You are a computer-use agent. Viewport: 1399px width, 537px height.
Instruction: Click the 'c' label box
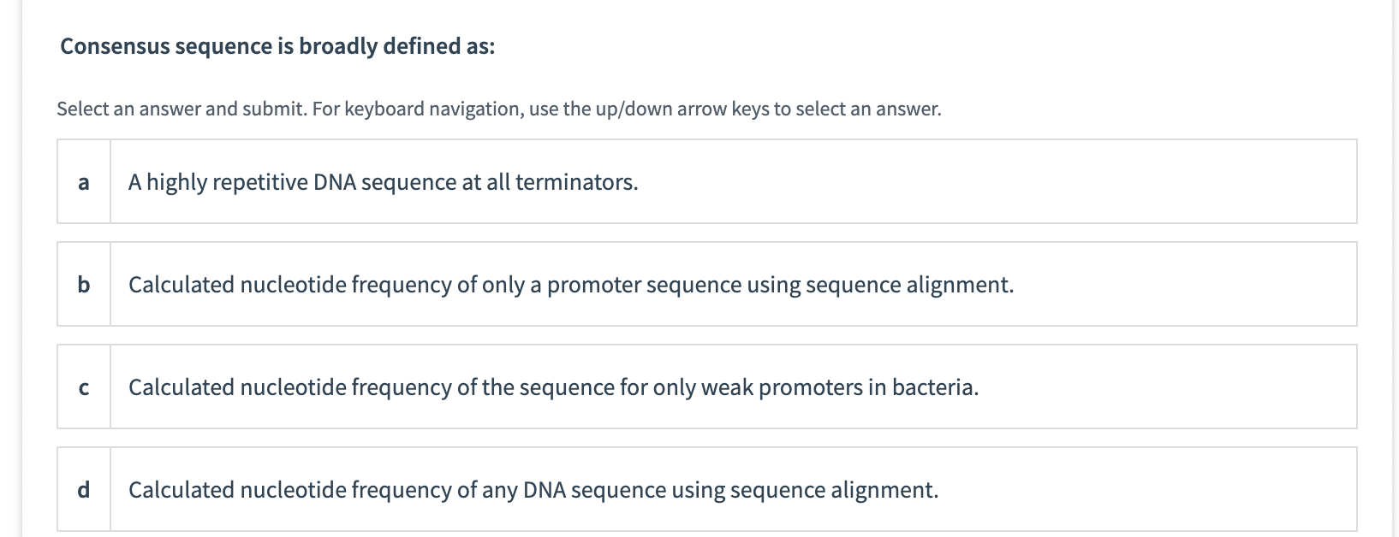coord(83,387)
